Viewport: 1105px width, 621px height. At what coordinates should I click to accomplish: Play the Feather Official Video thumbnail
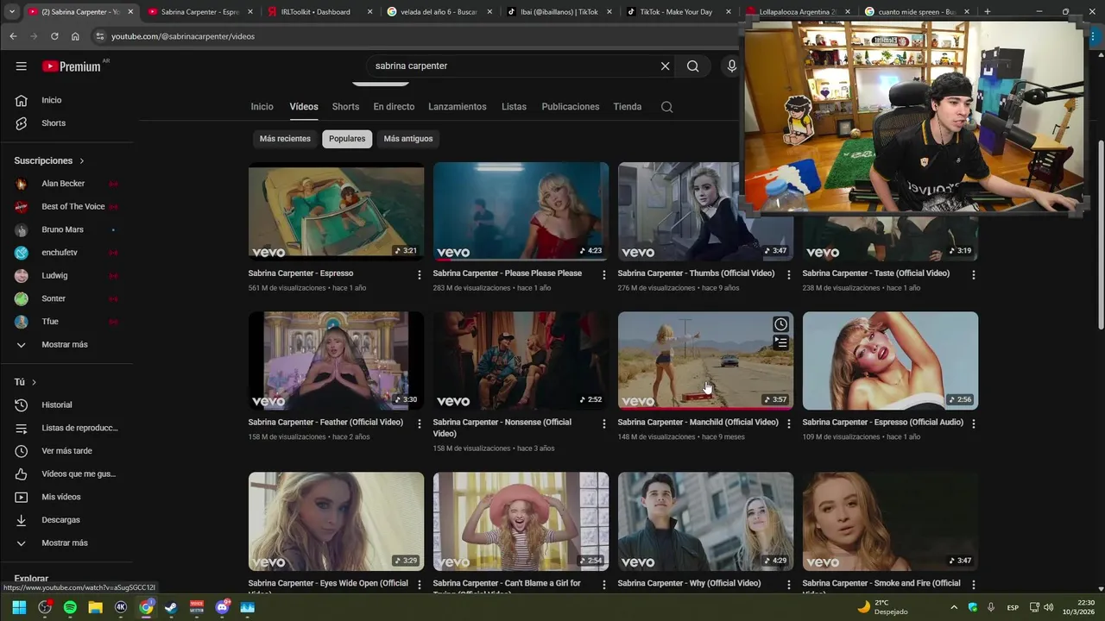[x=336, y=361]
